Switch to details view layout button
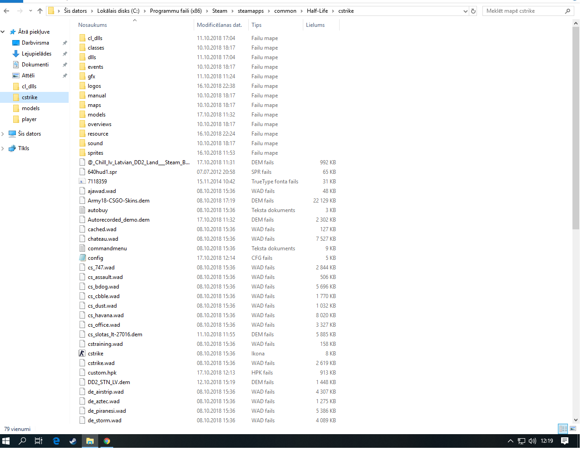Screen dimensions: 582x466 click(x=563, y=429)
